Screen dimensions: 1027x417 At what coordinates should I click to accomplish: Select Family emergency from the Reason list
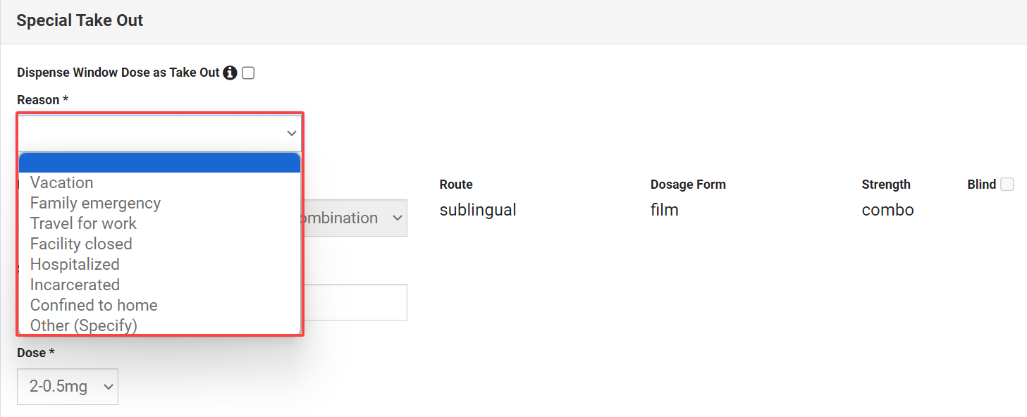(x=95, y=203)
